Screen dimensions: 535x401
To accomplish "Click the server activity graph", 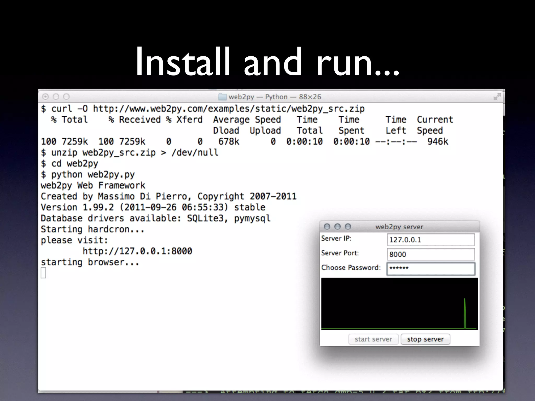I will 399,304.
